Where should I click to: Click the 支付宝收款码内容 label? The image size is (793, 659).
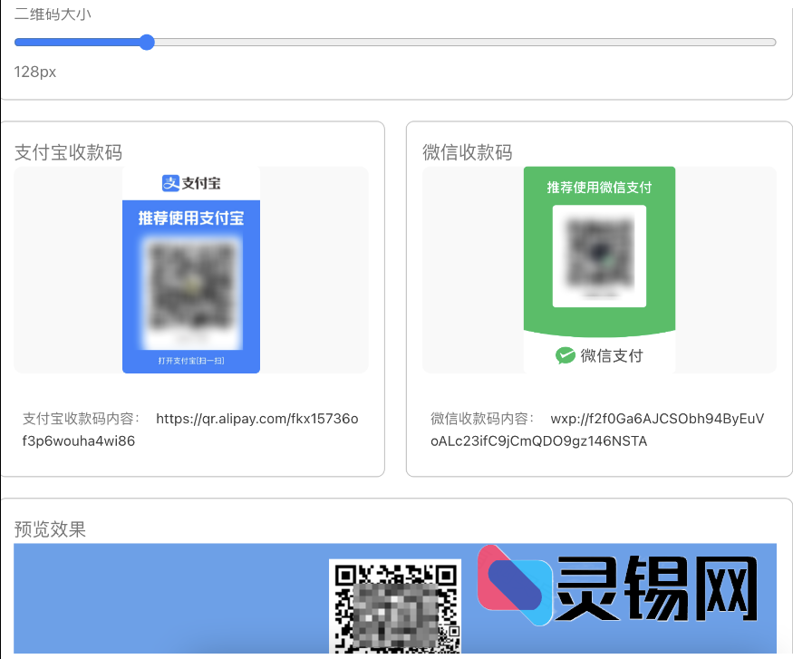pos(81,419)
